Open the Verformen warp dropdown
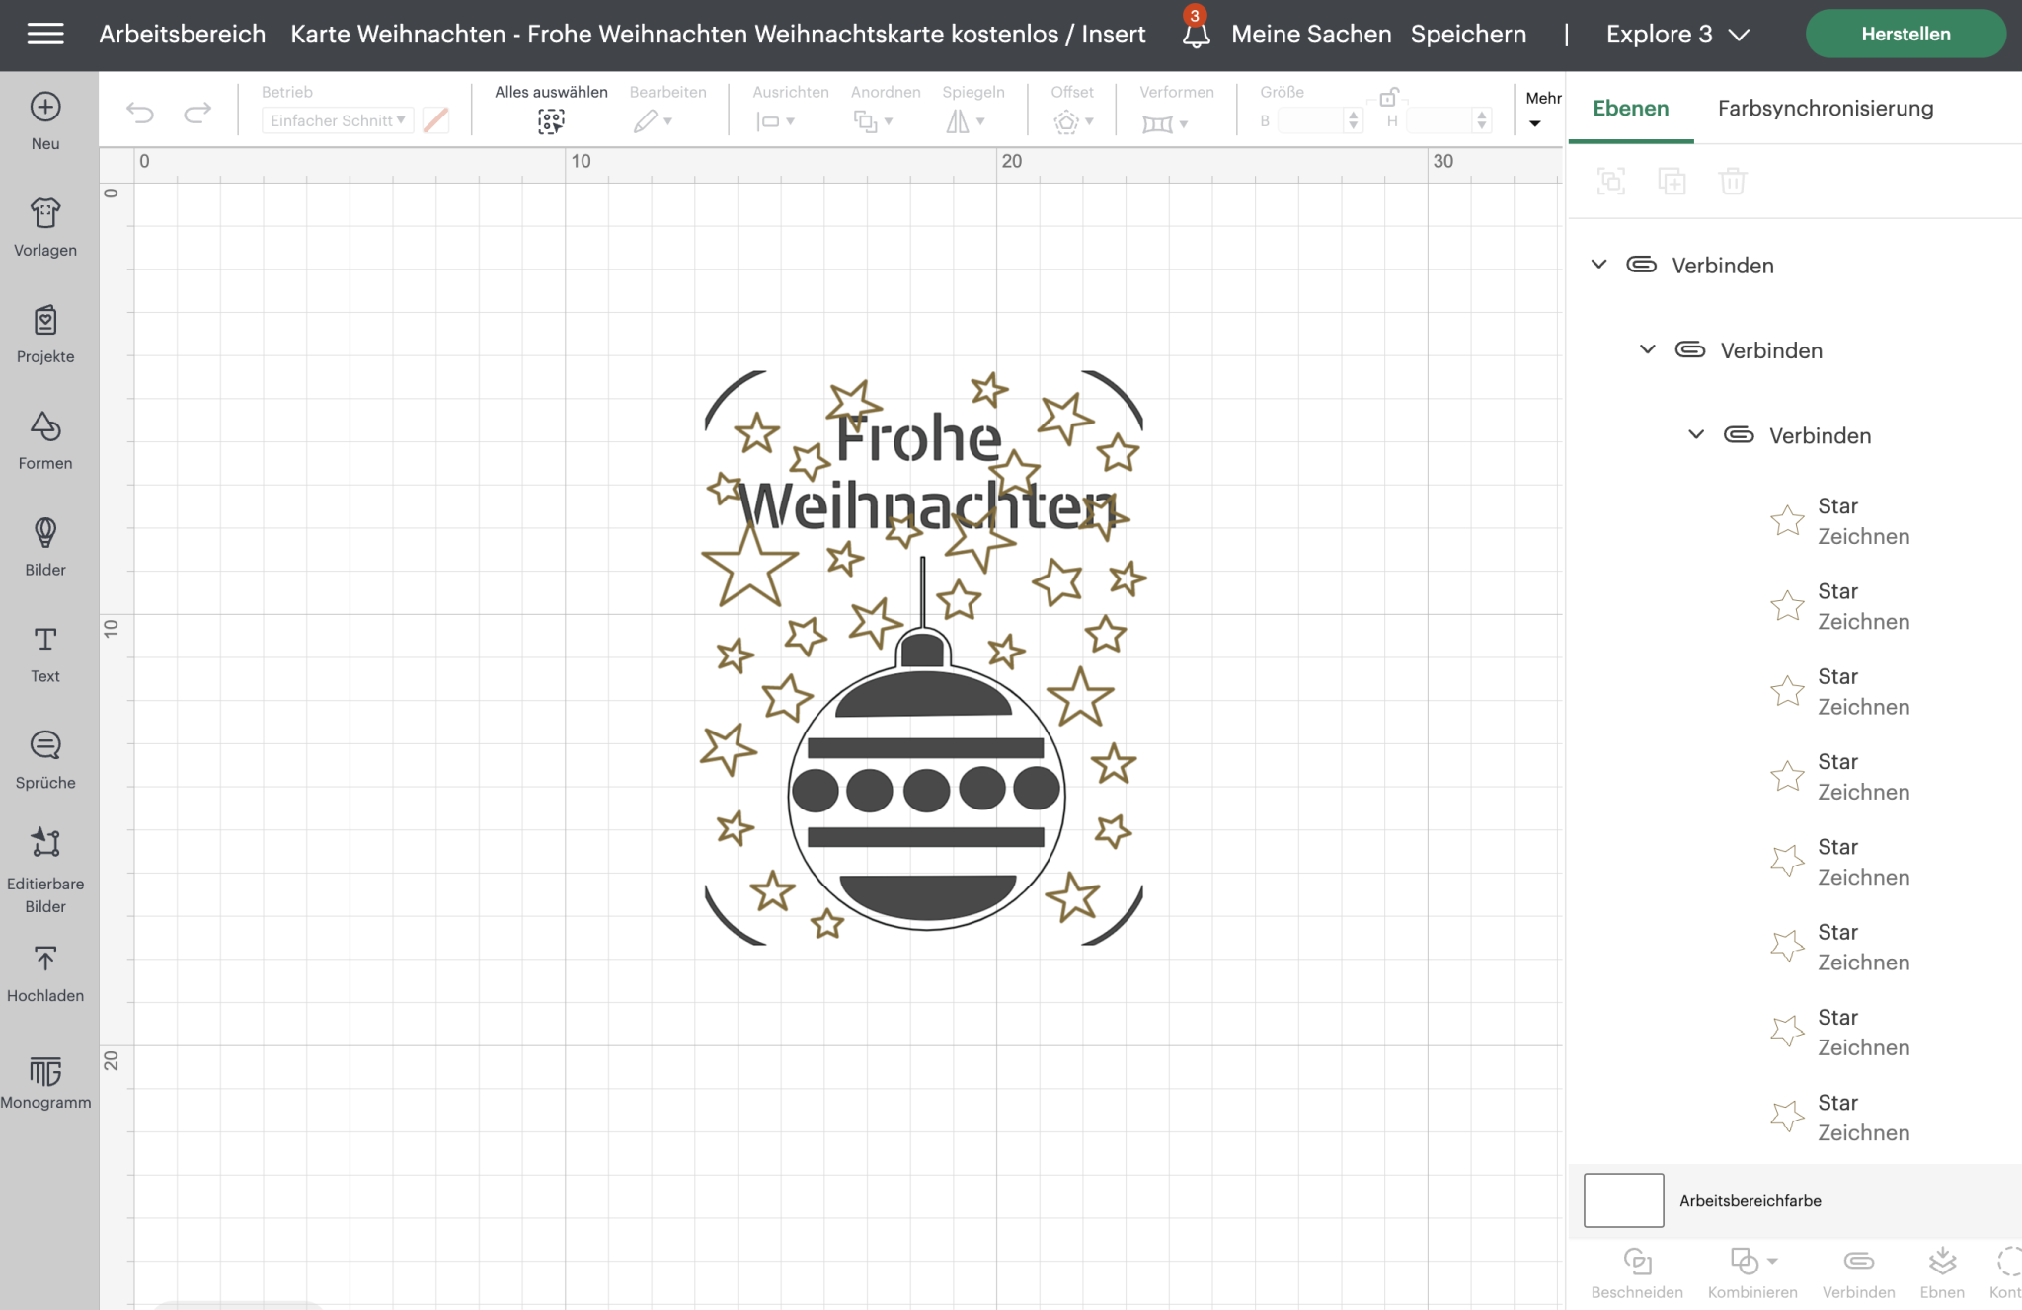2022x1310 pixels. (1165, 123)
